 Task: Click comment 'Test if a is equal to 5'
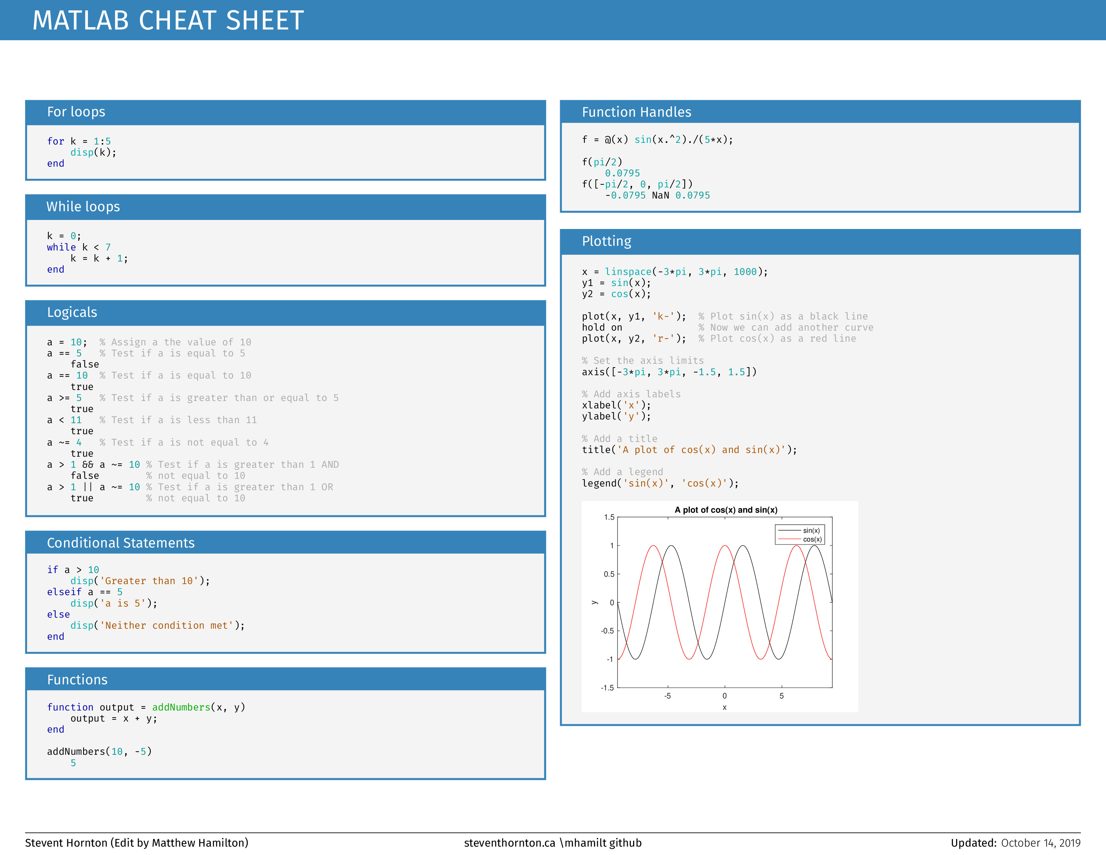point(173,353)
